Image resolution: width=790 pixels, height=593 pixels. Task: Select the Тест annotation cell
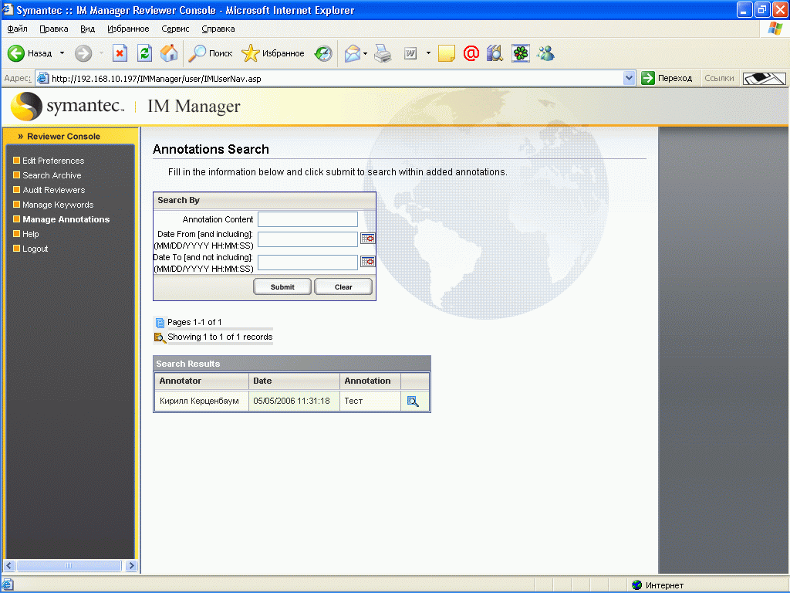(x=370, y=401)
